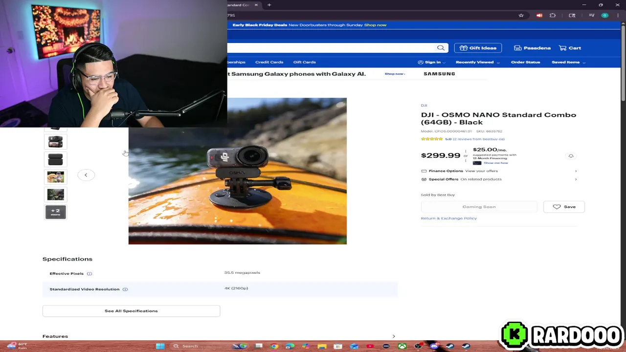Image resolution: width=626 pixels, height=352 pixels.
Task: Open the weather widget on taskbar
Action: (x=17, y=346)
